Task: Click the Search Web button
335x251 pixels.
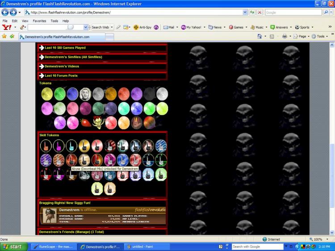Action: click(x=100, y=27)
